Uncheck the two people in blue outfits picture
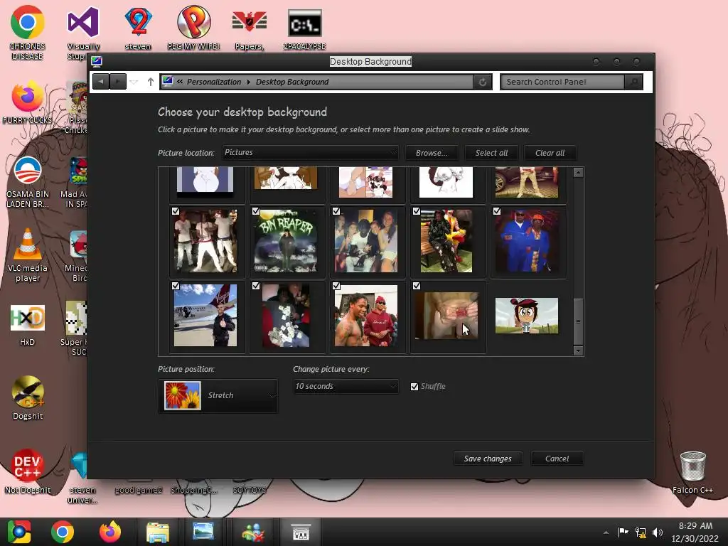The height and width of the screenshot is (546, 728). coord(497,211)
